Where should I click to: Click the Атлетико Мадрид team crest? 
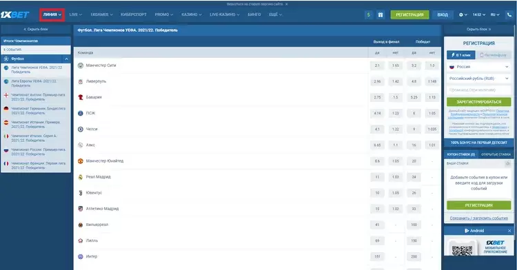(81, 209)
